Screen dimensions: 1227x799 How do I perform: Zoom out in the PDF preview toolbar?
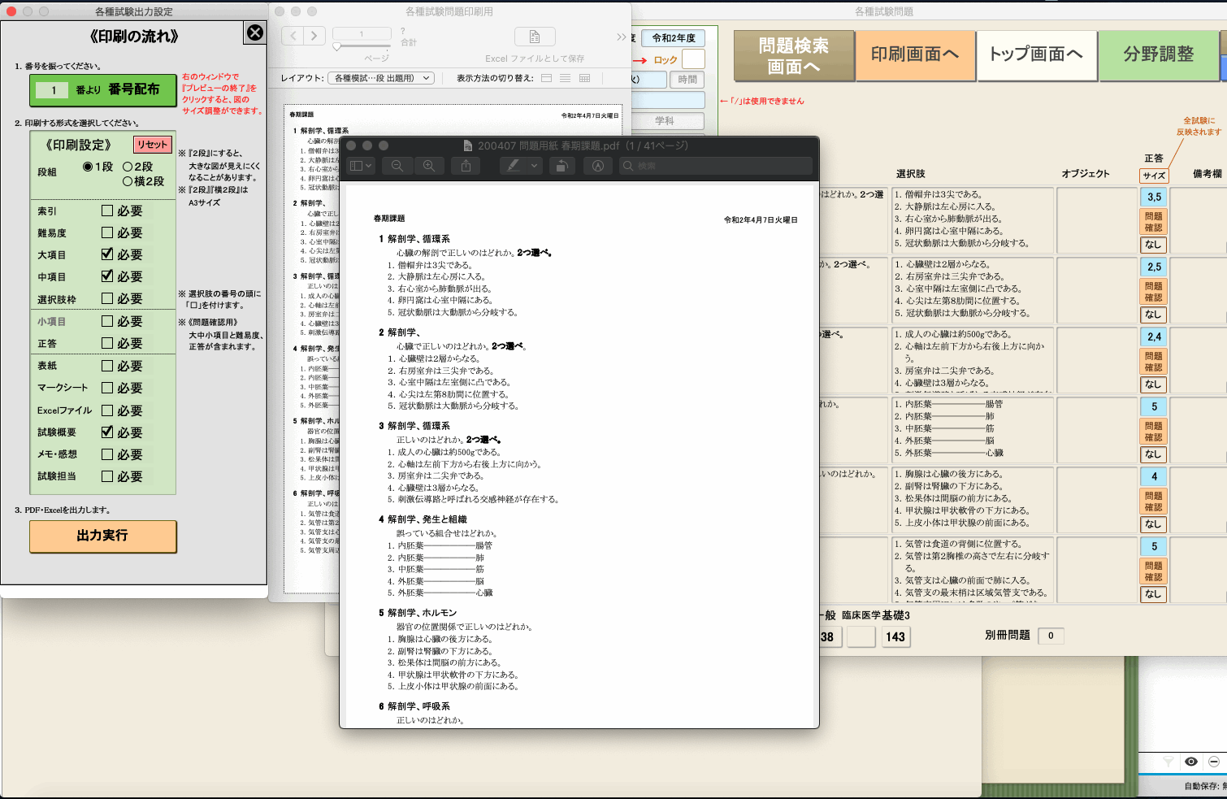tap(397, 166)
